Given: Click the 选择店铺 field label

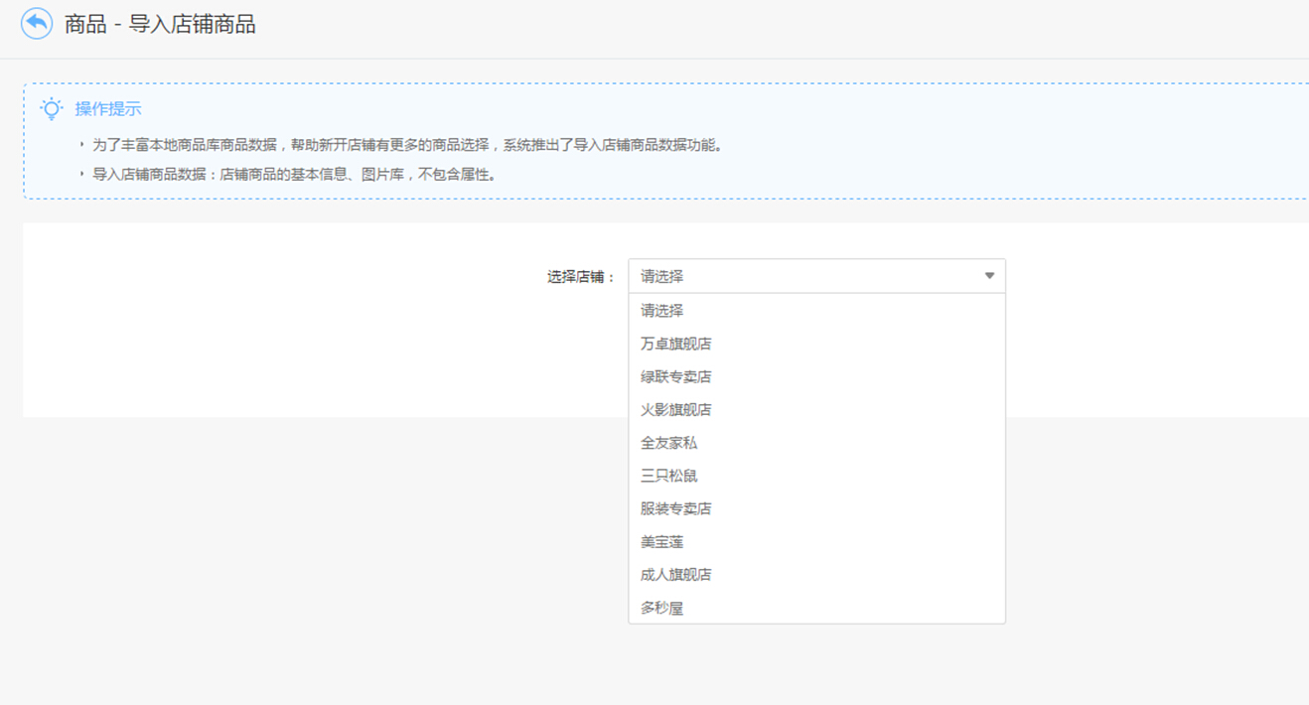Looking at the screenshot, I should click(582, 277).
